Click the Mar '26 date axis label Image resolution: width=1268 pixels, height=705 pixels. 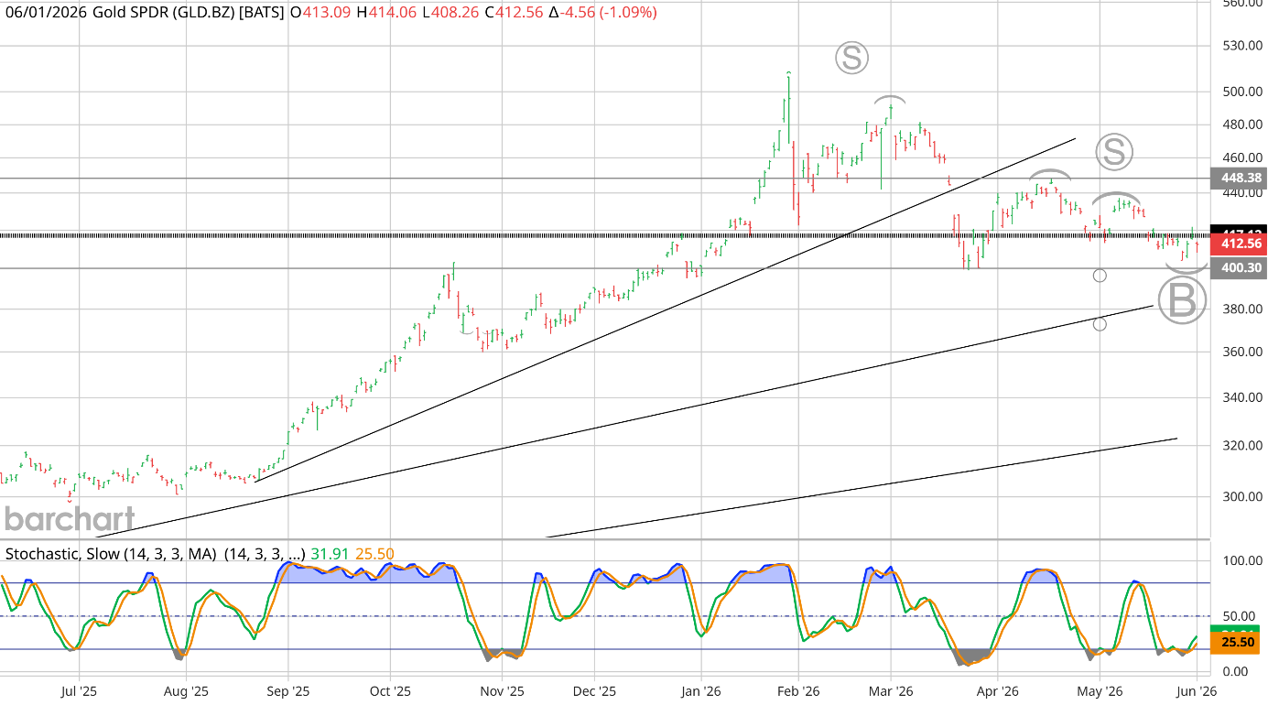pyautogui.click(x=891, y=691)
